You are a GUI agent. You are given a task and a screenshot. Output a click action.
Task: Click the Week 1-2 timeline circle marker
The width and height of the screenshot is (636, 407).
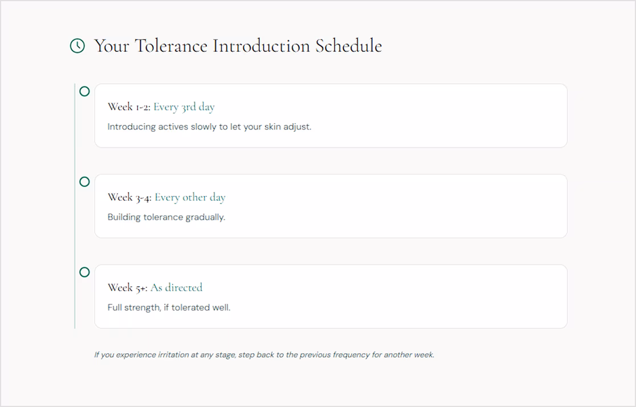[84, 91]
